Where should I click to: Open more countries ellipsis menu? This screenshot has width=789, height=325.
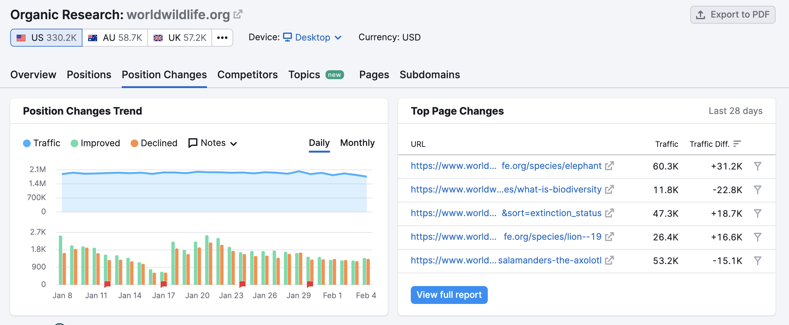(x=222, y=38)
